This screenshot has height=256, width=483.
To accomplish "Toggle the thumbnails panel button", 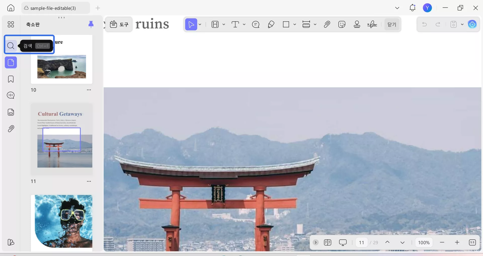I will 11,62.
